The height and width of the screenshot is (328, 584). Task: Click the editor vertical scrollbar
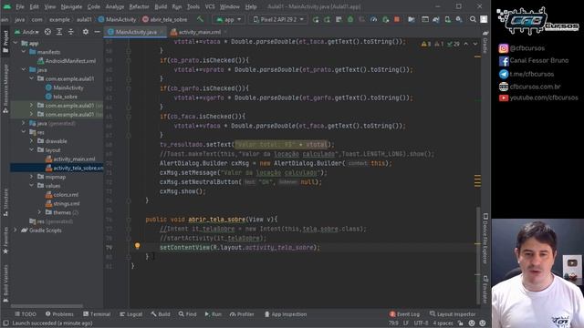477,255
